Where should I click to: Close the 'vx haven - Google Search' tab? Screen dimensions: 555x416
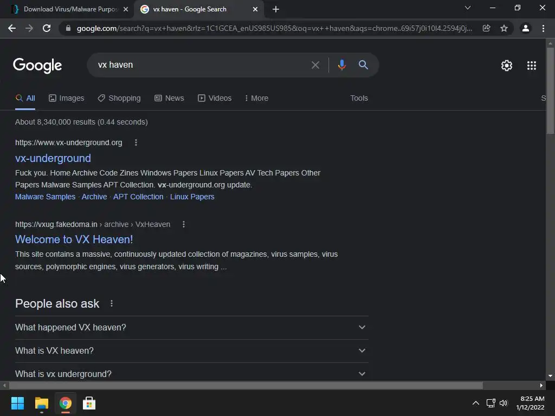pyautogui.click(x=255, y=10)
